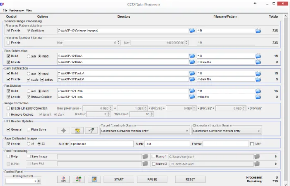Viewport: 290px width, 186px height.
Task: Browse for mbias.fits master file
Action: pyautogui.click(x=258, y=62)
